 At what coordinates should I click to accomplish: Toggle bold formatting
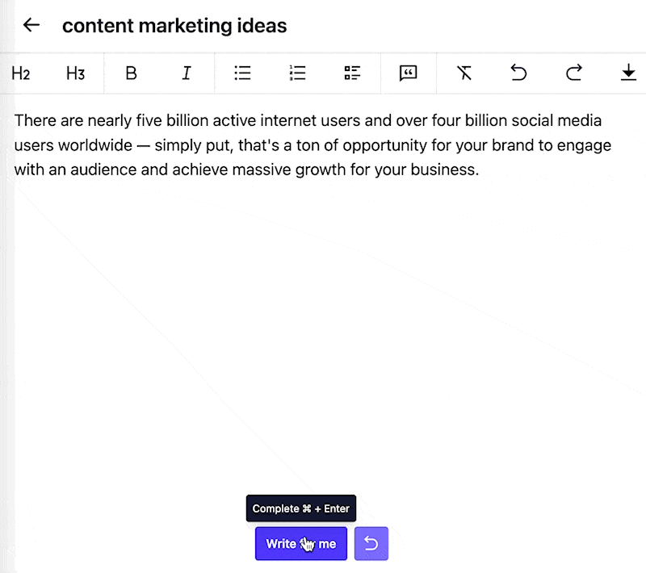(x=131, y=73)
